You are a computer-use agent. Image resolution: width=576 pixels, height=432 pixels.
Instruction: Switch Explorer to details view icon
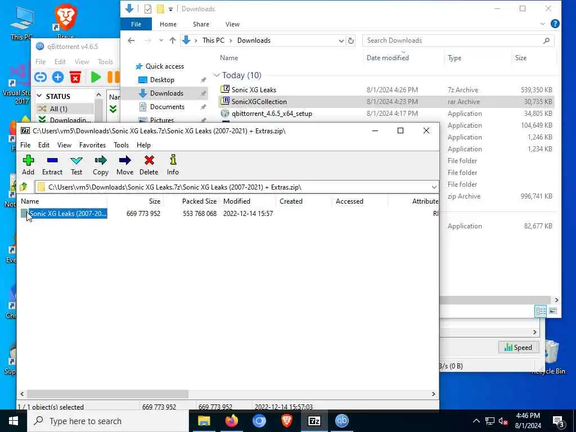click(x=541, y=312)
